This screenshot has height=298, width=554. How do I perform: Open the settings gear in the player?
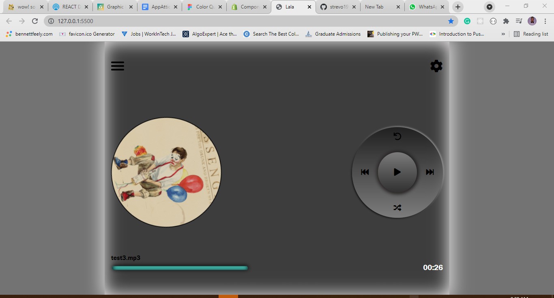click(x=436, y=66)
